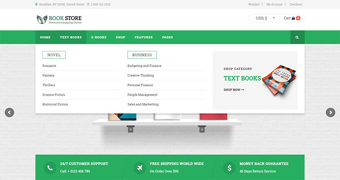This screenshot has width=340, height=180.
Task: Click the Shop Category label
Action: (238, 69)
